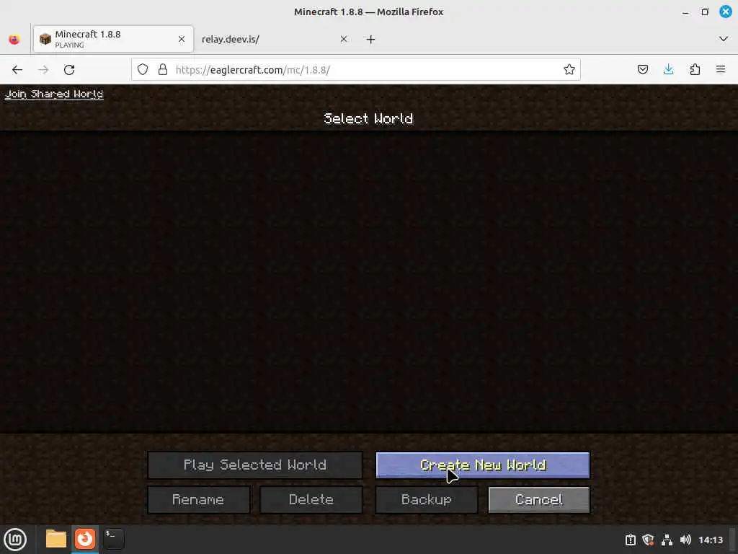The width and height of the screenshot is (738, 554).
Task: Show Firefox downloads panel
Action: click(668, 70)
